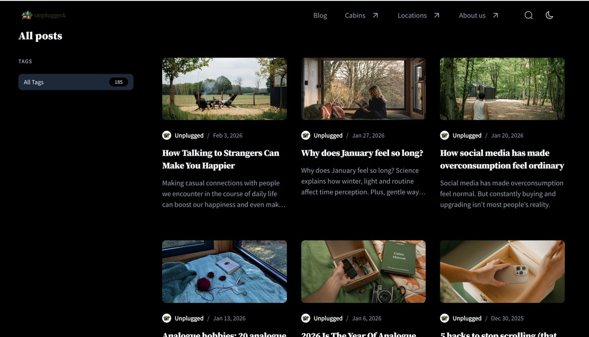Click the 185 count badge
This screenshot has height=337, width=589.
point(118,82)
